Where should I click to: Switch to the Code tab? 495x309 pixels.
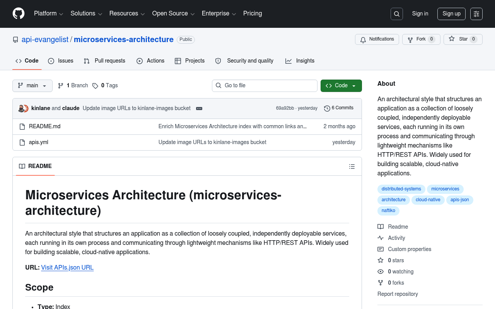tap(27, 61)
